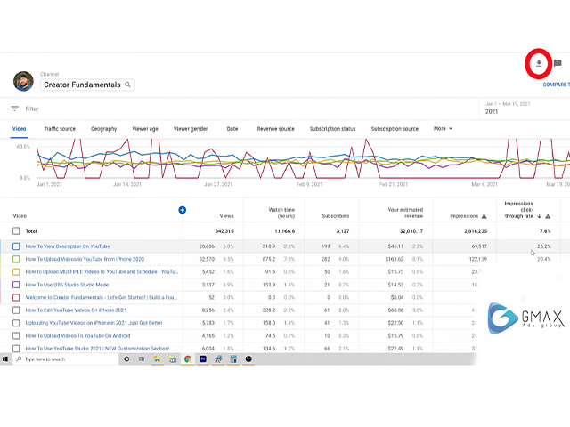The image size is (570, 427).
Task: Add a metric with the blue plus
Action: coord(182,210)
